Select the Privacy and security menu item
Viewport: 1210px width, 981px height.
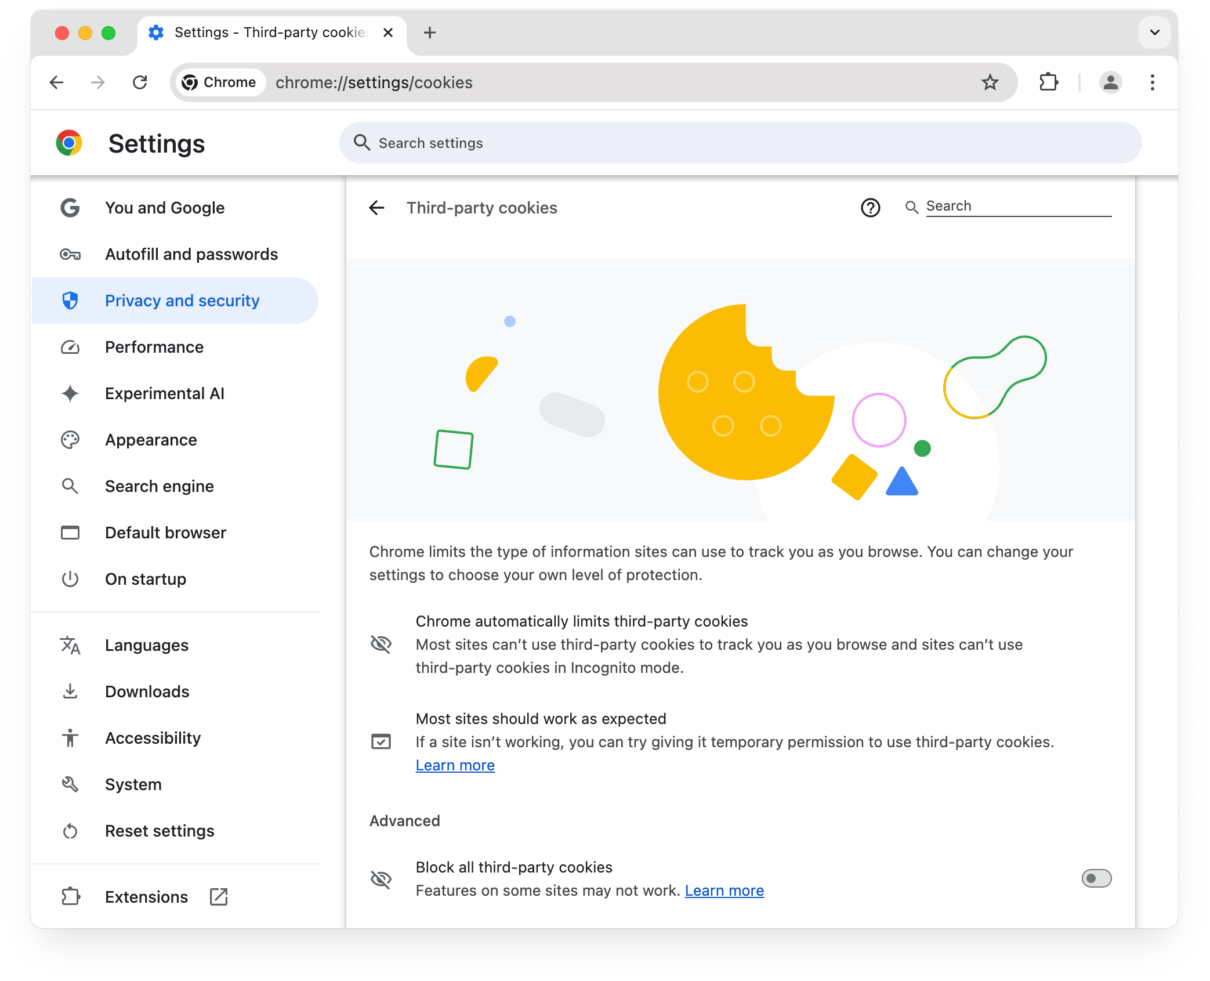(x=182, y=301)
